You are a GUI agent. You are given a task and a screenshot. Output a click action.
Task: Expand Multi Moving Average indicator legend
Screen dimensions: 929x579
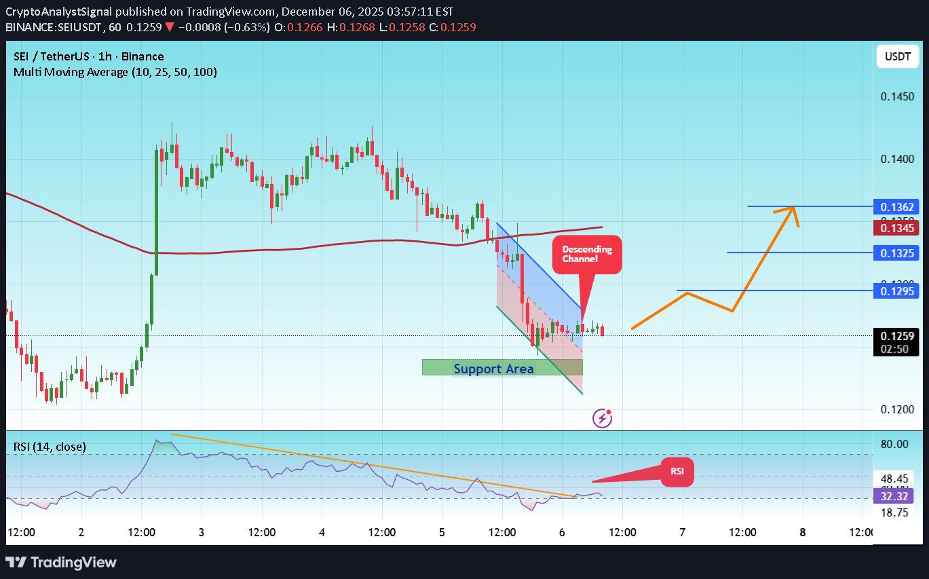pos(115,72)
